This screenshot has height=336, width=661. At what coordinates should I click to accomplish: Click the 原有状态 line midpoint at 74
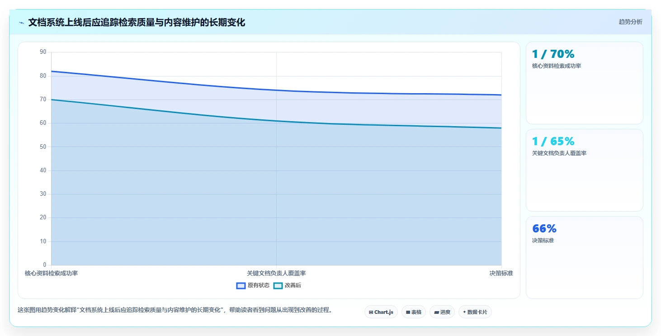[x=276, y=90]
